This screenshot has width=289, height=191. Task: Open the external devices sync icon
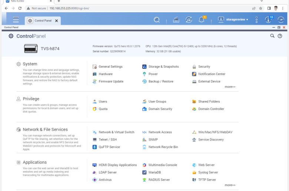(189, 20)
